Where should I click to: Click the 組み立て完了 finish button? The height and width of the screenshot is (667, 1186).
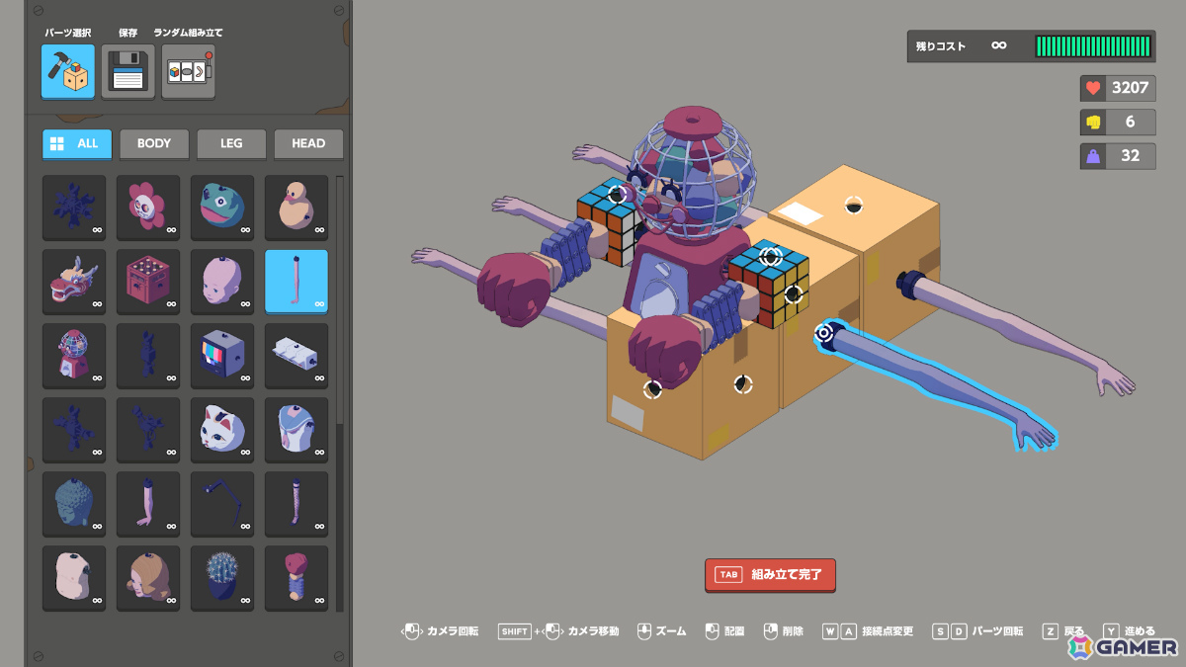tap(770, 574)
